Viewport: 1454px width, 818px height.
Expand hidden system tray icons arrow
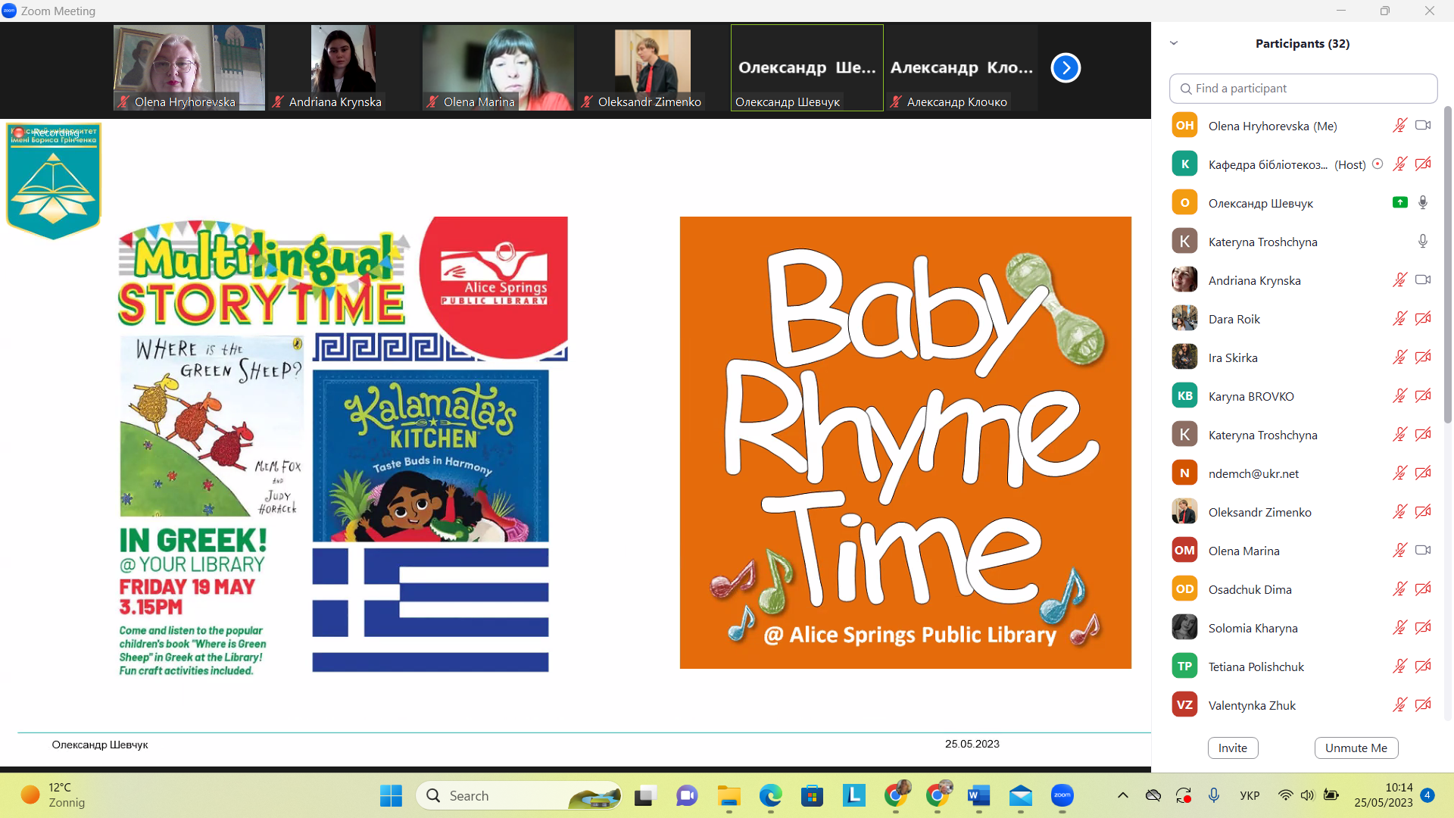pyautogui.click(x=1123, y=795)
